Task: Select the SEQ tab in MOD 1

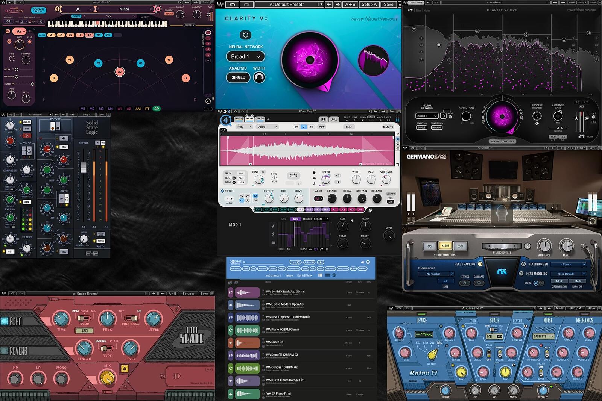Action: pyautogui.click(x=296, y=219)
